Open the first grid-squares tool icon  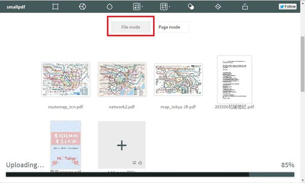[x=137, y=7]
